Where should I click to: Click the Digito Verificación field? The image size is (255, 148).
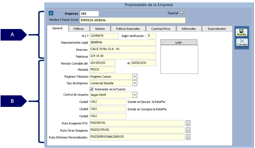[151, 36]
